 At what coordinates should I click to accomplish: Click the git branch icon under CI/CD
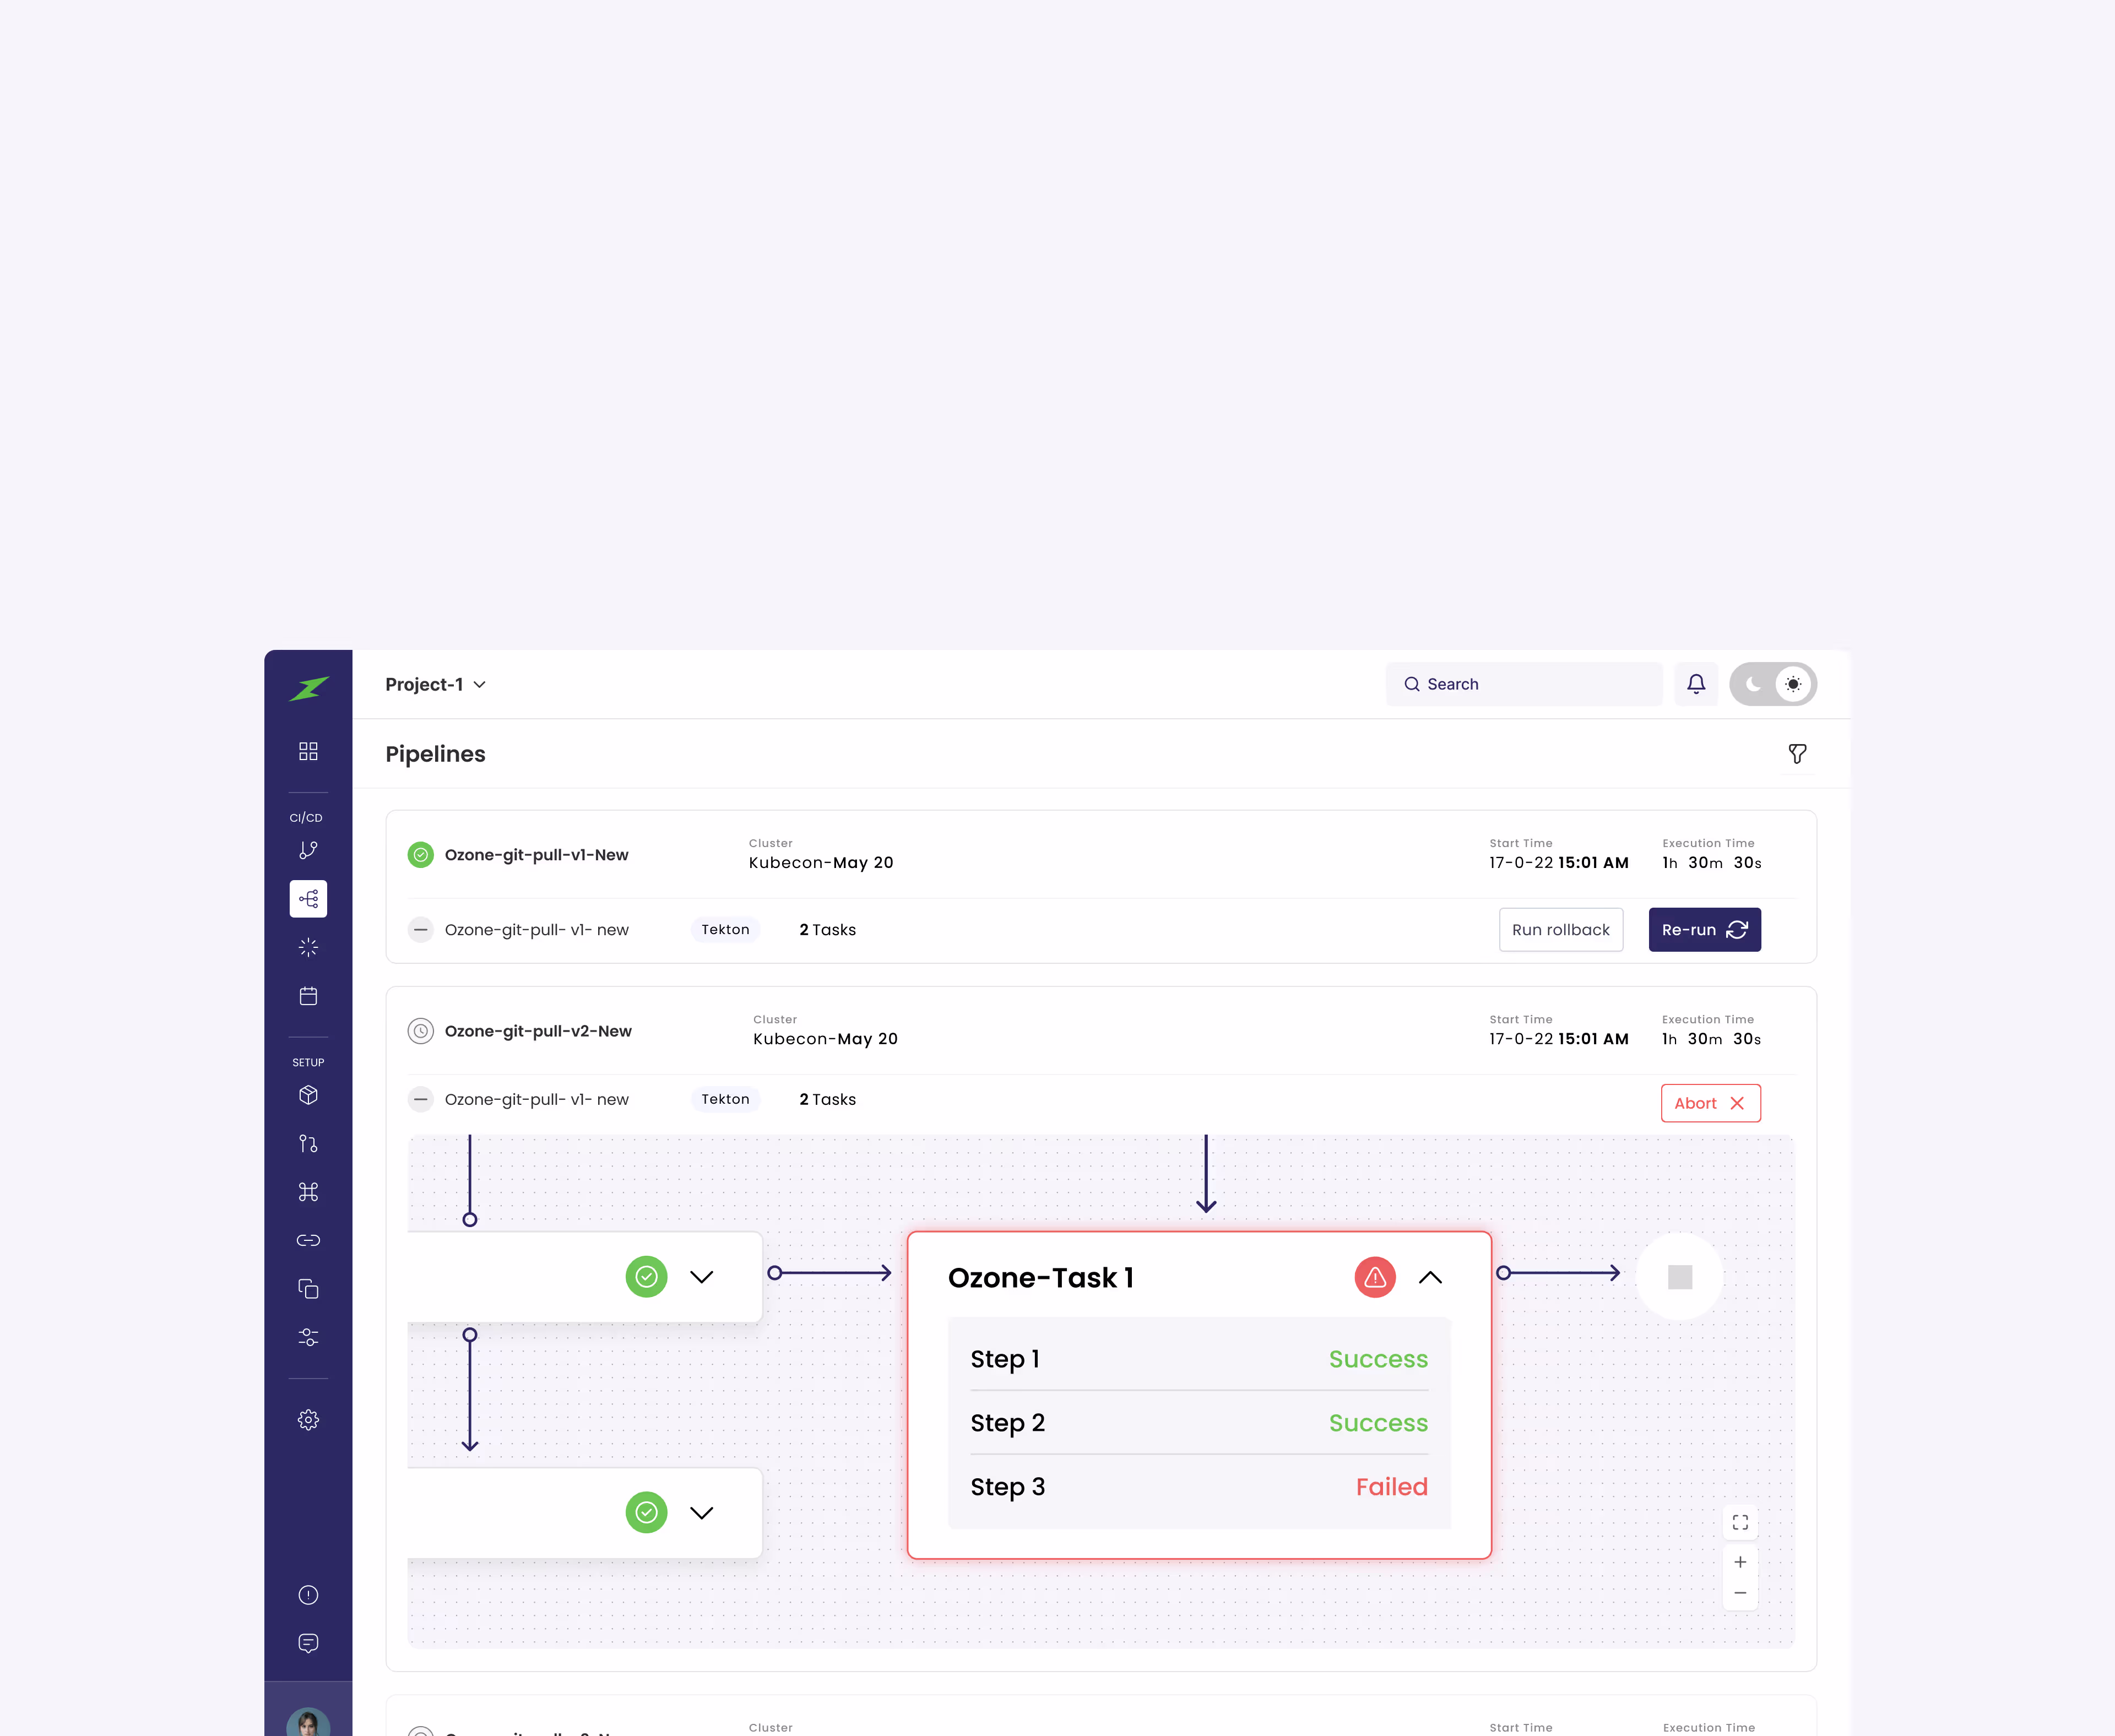pos(308,850)
